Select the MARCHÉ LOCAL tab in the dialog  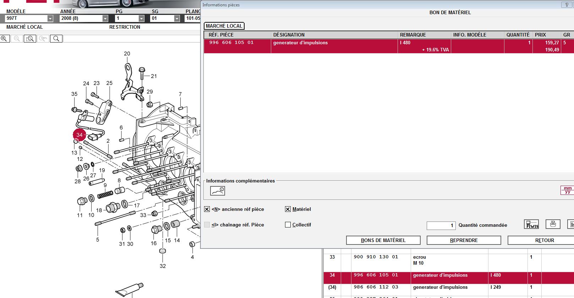224,26
